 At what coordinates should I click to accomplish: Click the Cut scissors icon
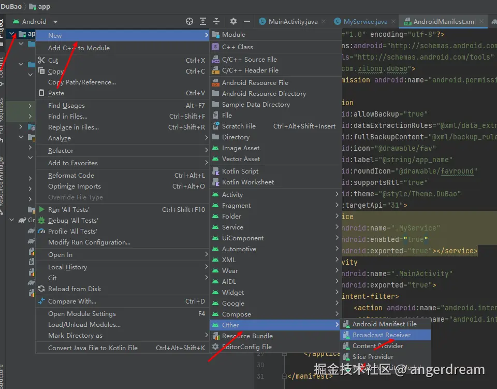41,60
